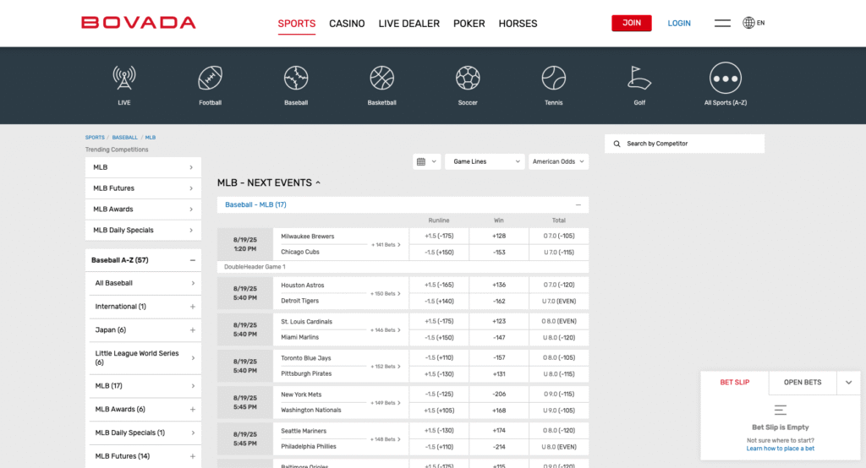Image resolution: width=866 pixels, height=468 pixels.
Task: Pick the Golf flag icon
Action: [x=639, y=79]
